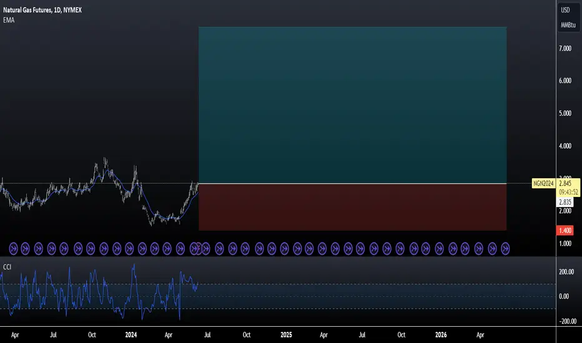Click the red 1.400 stop price label
The height and width of the screenshot is (343, 582).
coord(565,231)
